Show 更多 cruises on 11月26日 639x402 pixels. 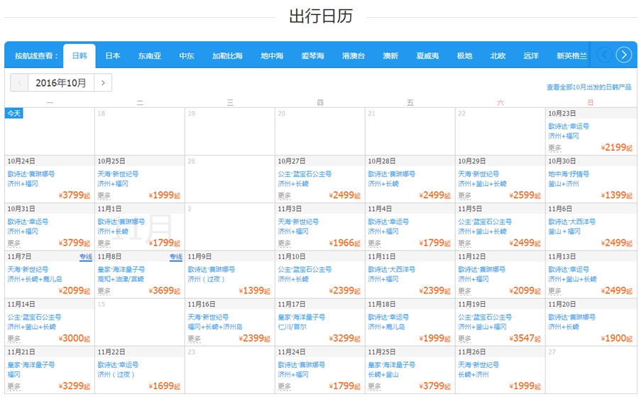(x=464, y=386)
